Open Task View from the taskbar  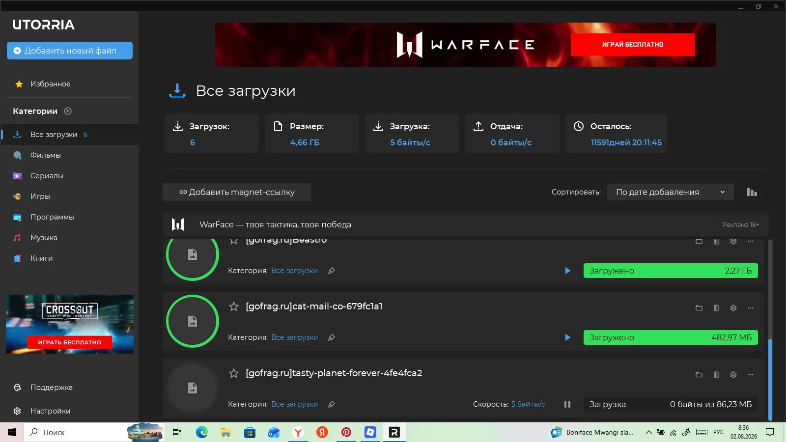[177, 432]
